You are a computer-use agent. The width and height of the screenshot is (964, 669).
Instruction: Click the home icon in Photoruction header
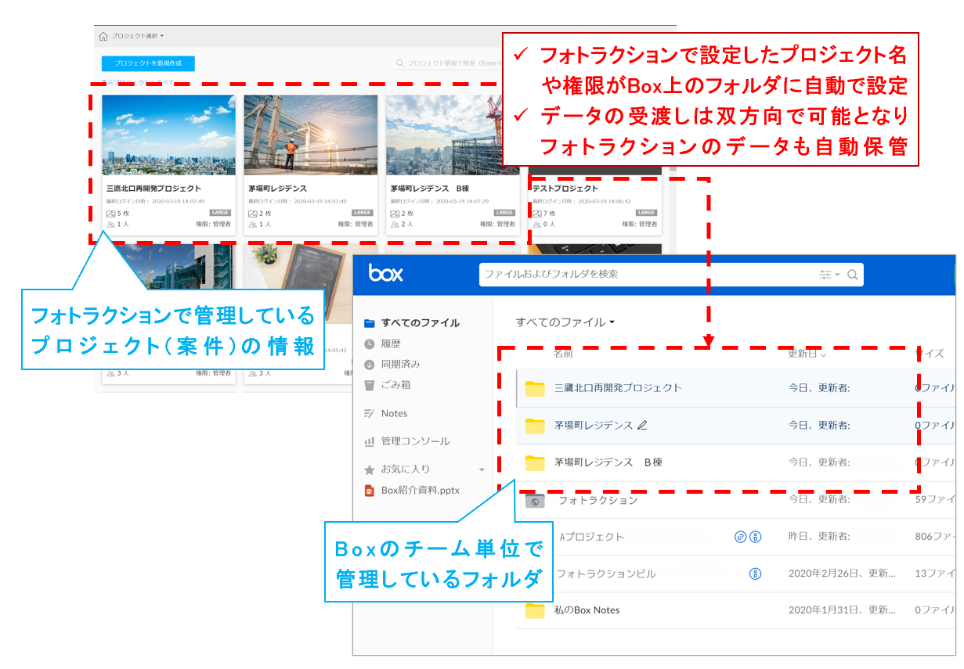pos(103,36)
